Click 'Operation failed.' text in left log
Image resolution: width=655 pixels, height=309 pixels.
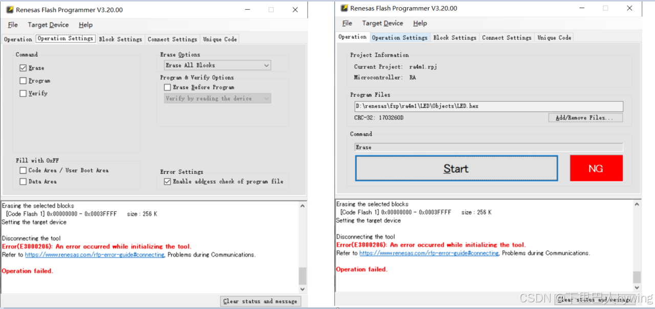pos(28,271)
